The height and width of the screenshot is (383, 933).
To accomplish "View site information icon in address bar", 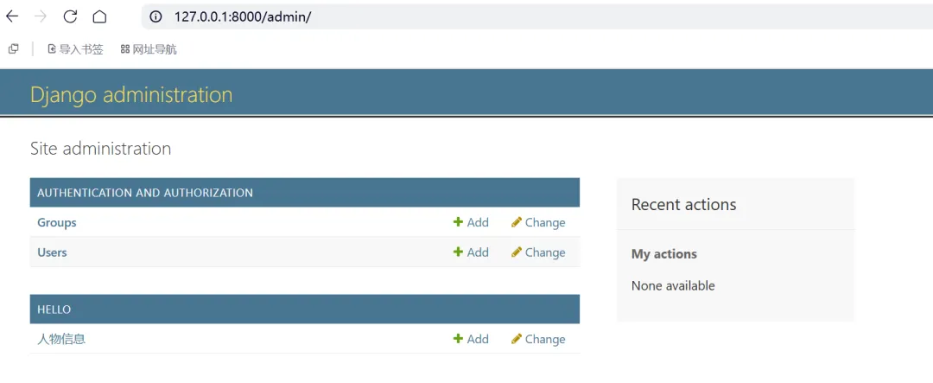I will click(x=155, y=16).
